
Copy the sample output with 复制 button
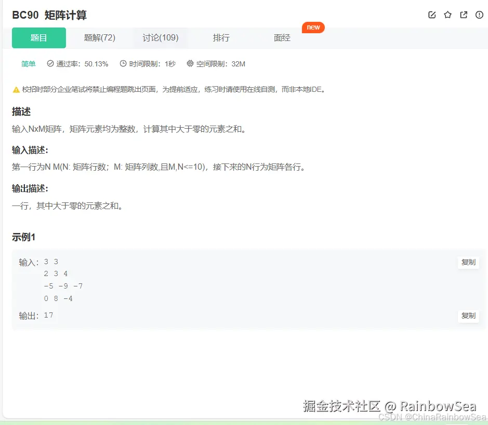click(468, 316)
